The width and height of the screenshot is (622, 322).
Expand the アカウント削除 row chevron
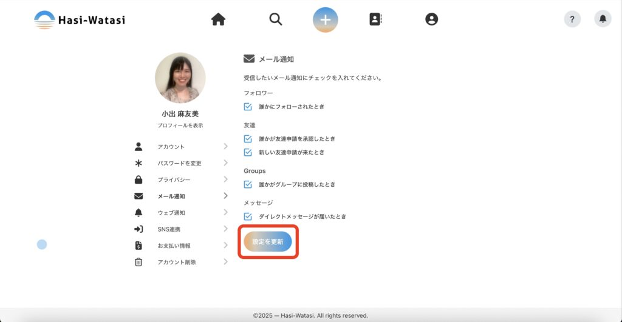tap(225, 261)
